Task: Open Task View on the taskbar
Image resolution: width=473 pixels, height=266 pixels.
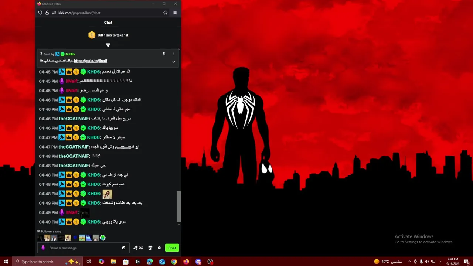Action: point(89,262)
